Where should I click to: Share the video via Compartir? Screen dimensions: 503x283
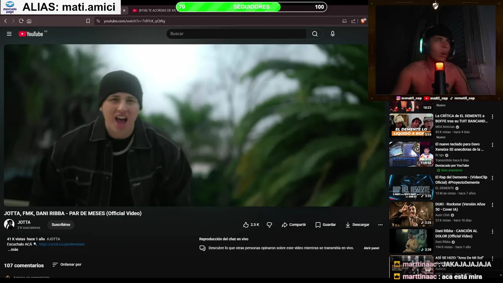[294, 224]
